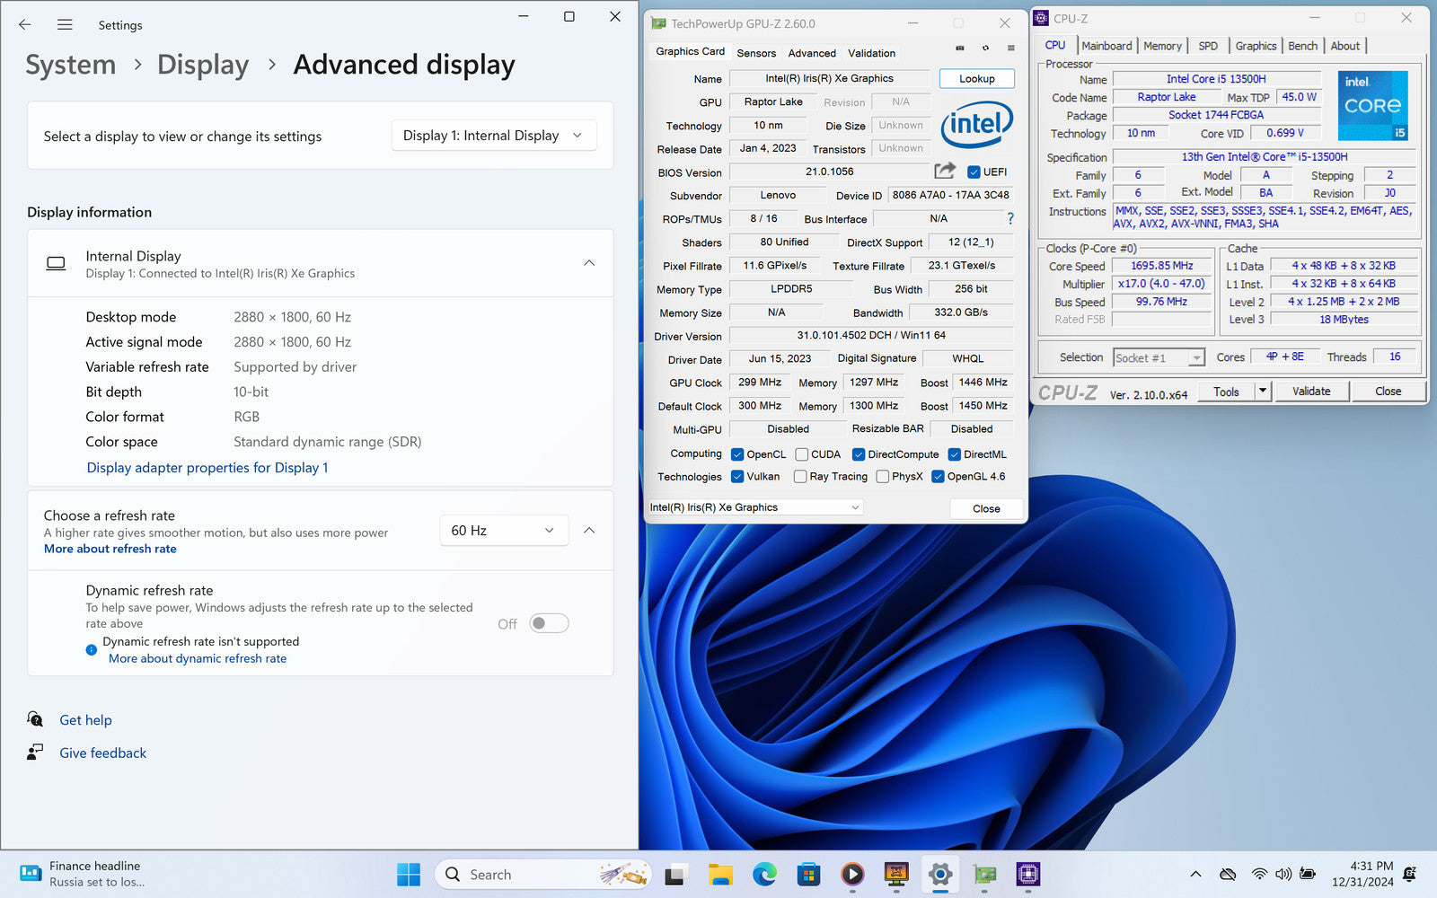Switch to the Advanced tab in GPU-Z
The image size is (1437, 898).
tap(812, 53)
